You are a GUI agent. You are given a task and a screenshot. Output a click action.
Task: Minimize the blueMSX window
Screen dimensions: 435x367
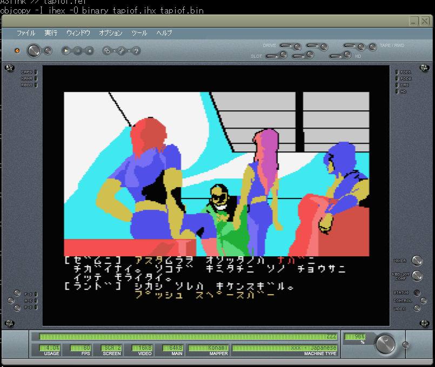(413, 21)
